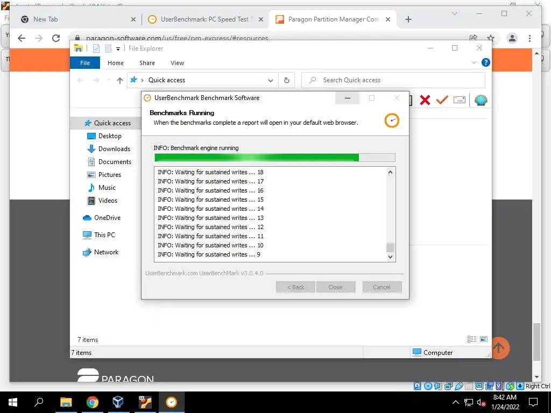The height and width of the screenshot is (413, 551).
Task: Switch to UserBenchmark PC Speed Test tab
Action: (x=205, y=19)
